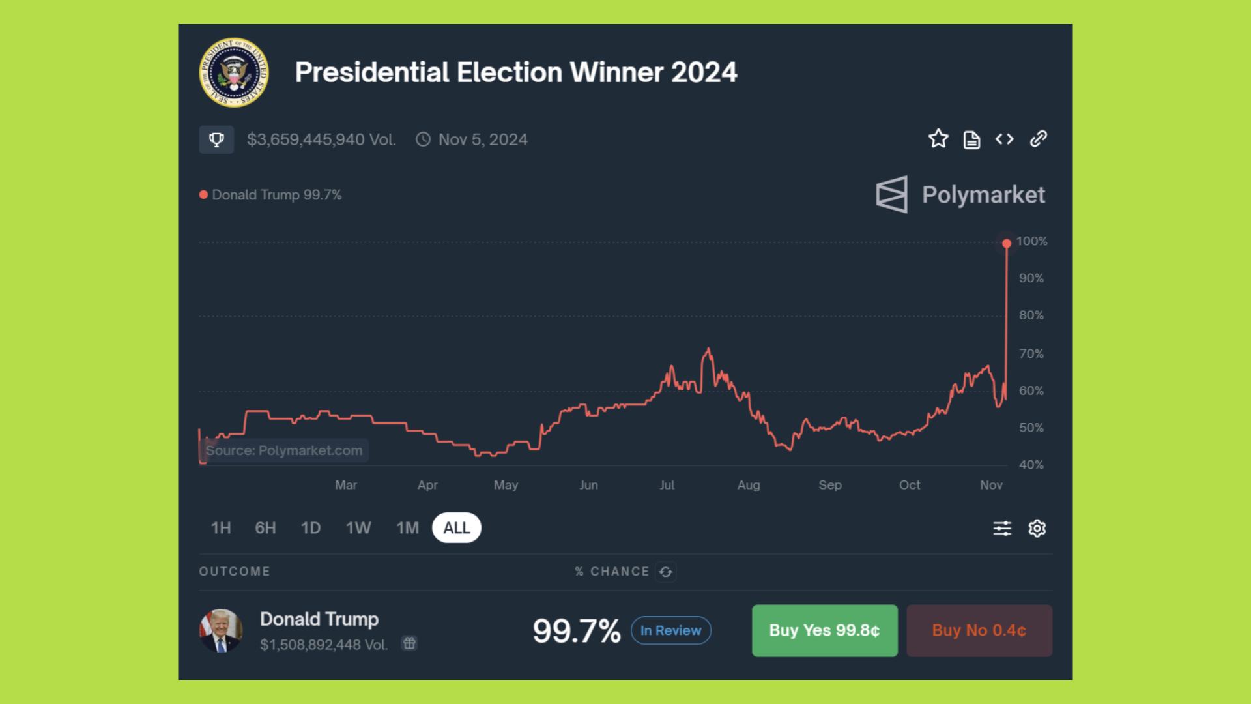Click the trophy icon badge
Image resolution: width=1251 pixels, height=704 pixels.
(216, 139)
